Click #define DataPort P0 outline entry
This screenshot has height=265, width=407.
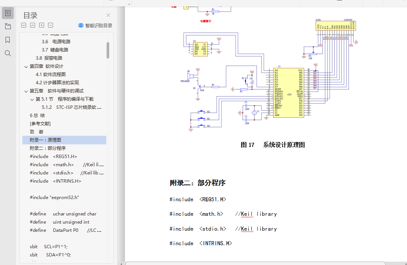[x=66, y=230]
